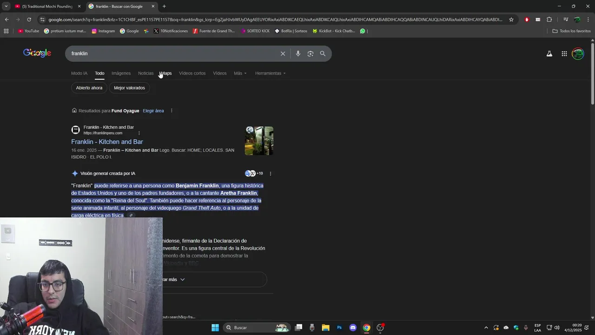Open volume control in system tray
595x335 pixels.
[556, 328]
